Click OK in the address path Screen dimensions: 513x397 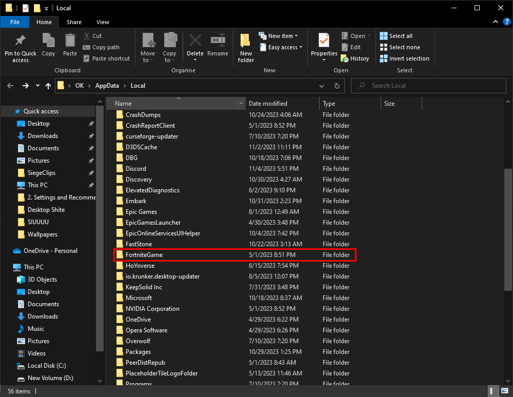[x=80, y=86]
